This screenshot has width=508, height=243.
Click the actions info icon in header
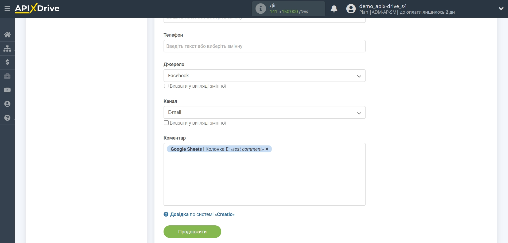(x=261, y=9)
